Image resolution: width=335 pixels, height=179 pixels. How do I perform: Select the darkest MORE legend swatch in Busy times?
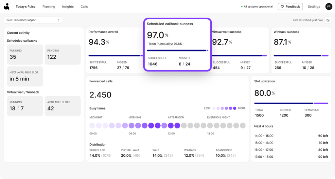tap(235, 108)
